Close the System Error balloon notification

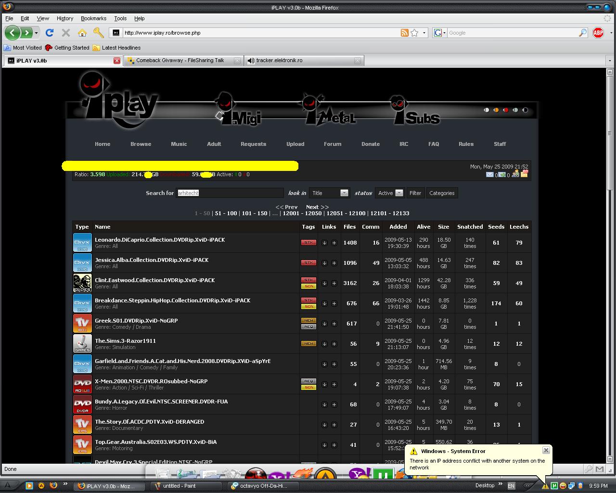point(546,450)
